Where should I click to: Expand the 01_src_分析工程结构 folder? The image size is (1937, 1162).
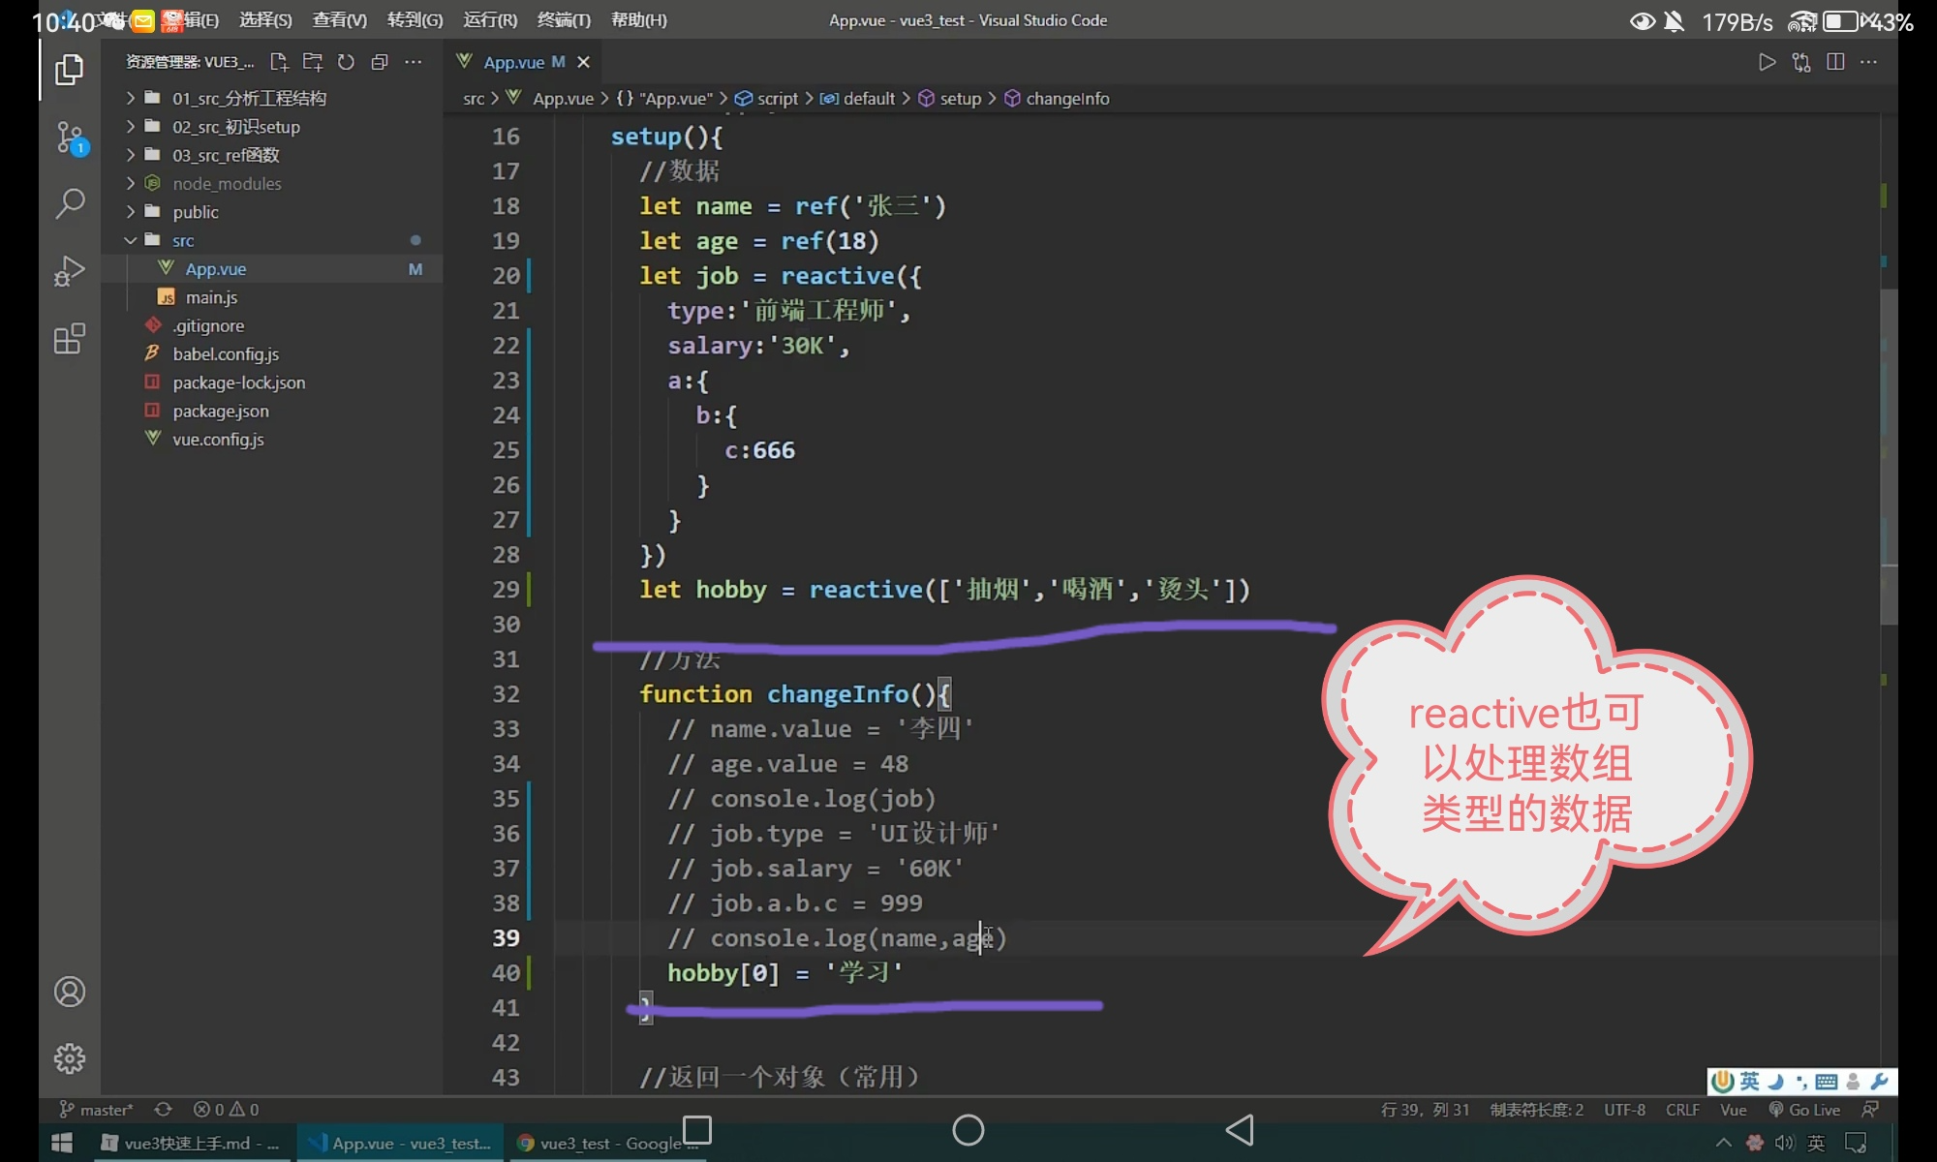pyautogui.click(x=249, y=98)
